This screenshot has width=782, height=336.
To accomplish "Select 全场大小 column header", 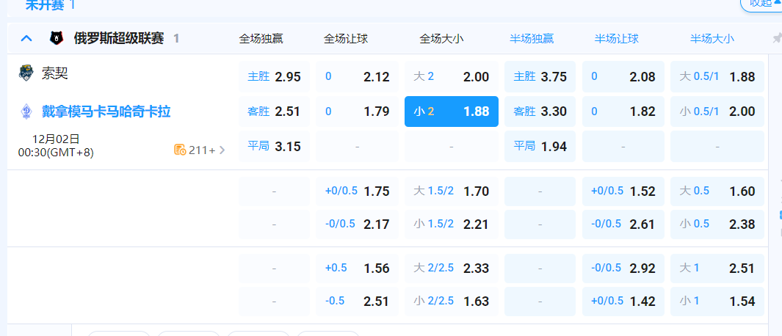I will (441, 39).
